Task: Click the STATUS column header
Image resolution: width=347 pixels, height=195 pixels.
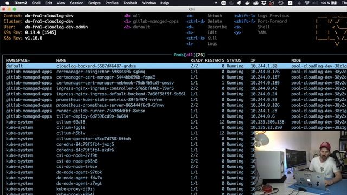Action: click(234, 60)
